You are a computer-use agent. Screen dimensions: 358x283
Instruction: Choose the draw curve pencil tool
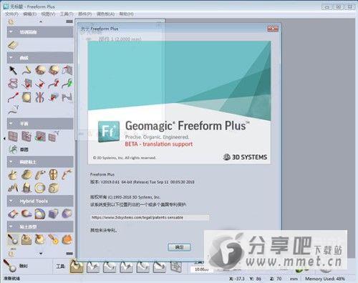point(26,70)
